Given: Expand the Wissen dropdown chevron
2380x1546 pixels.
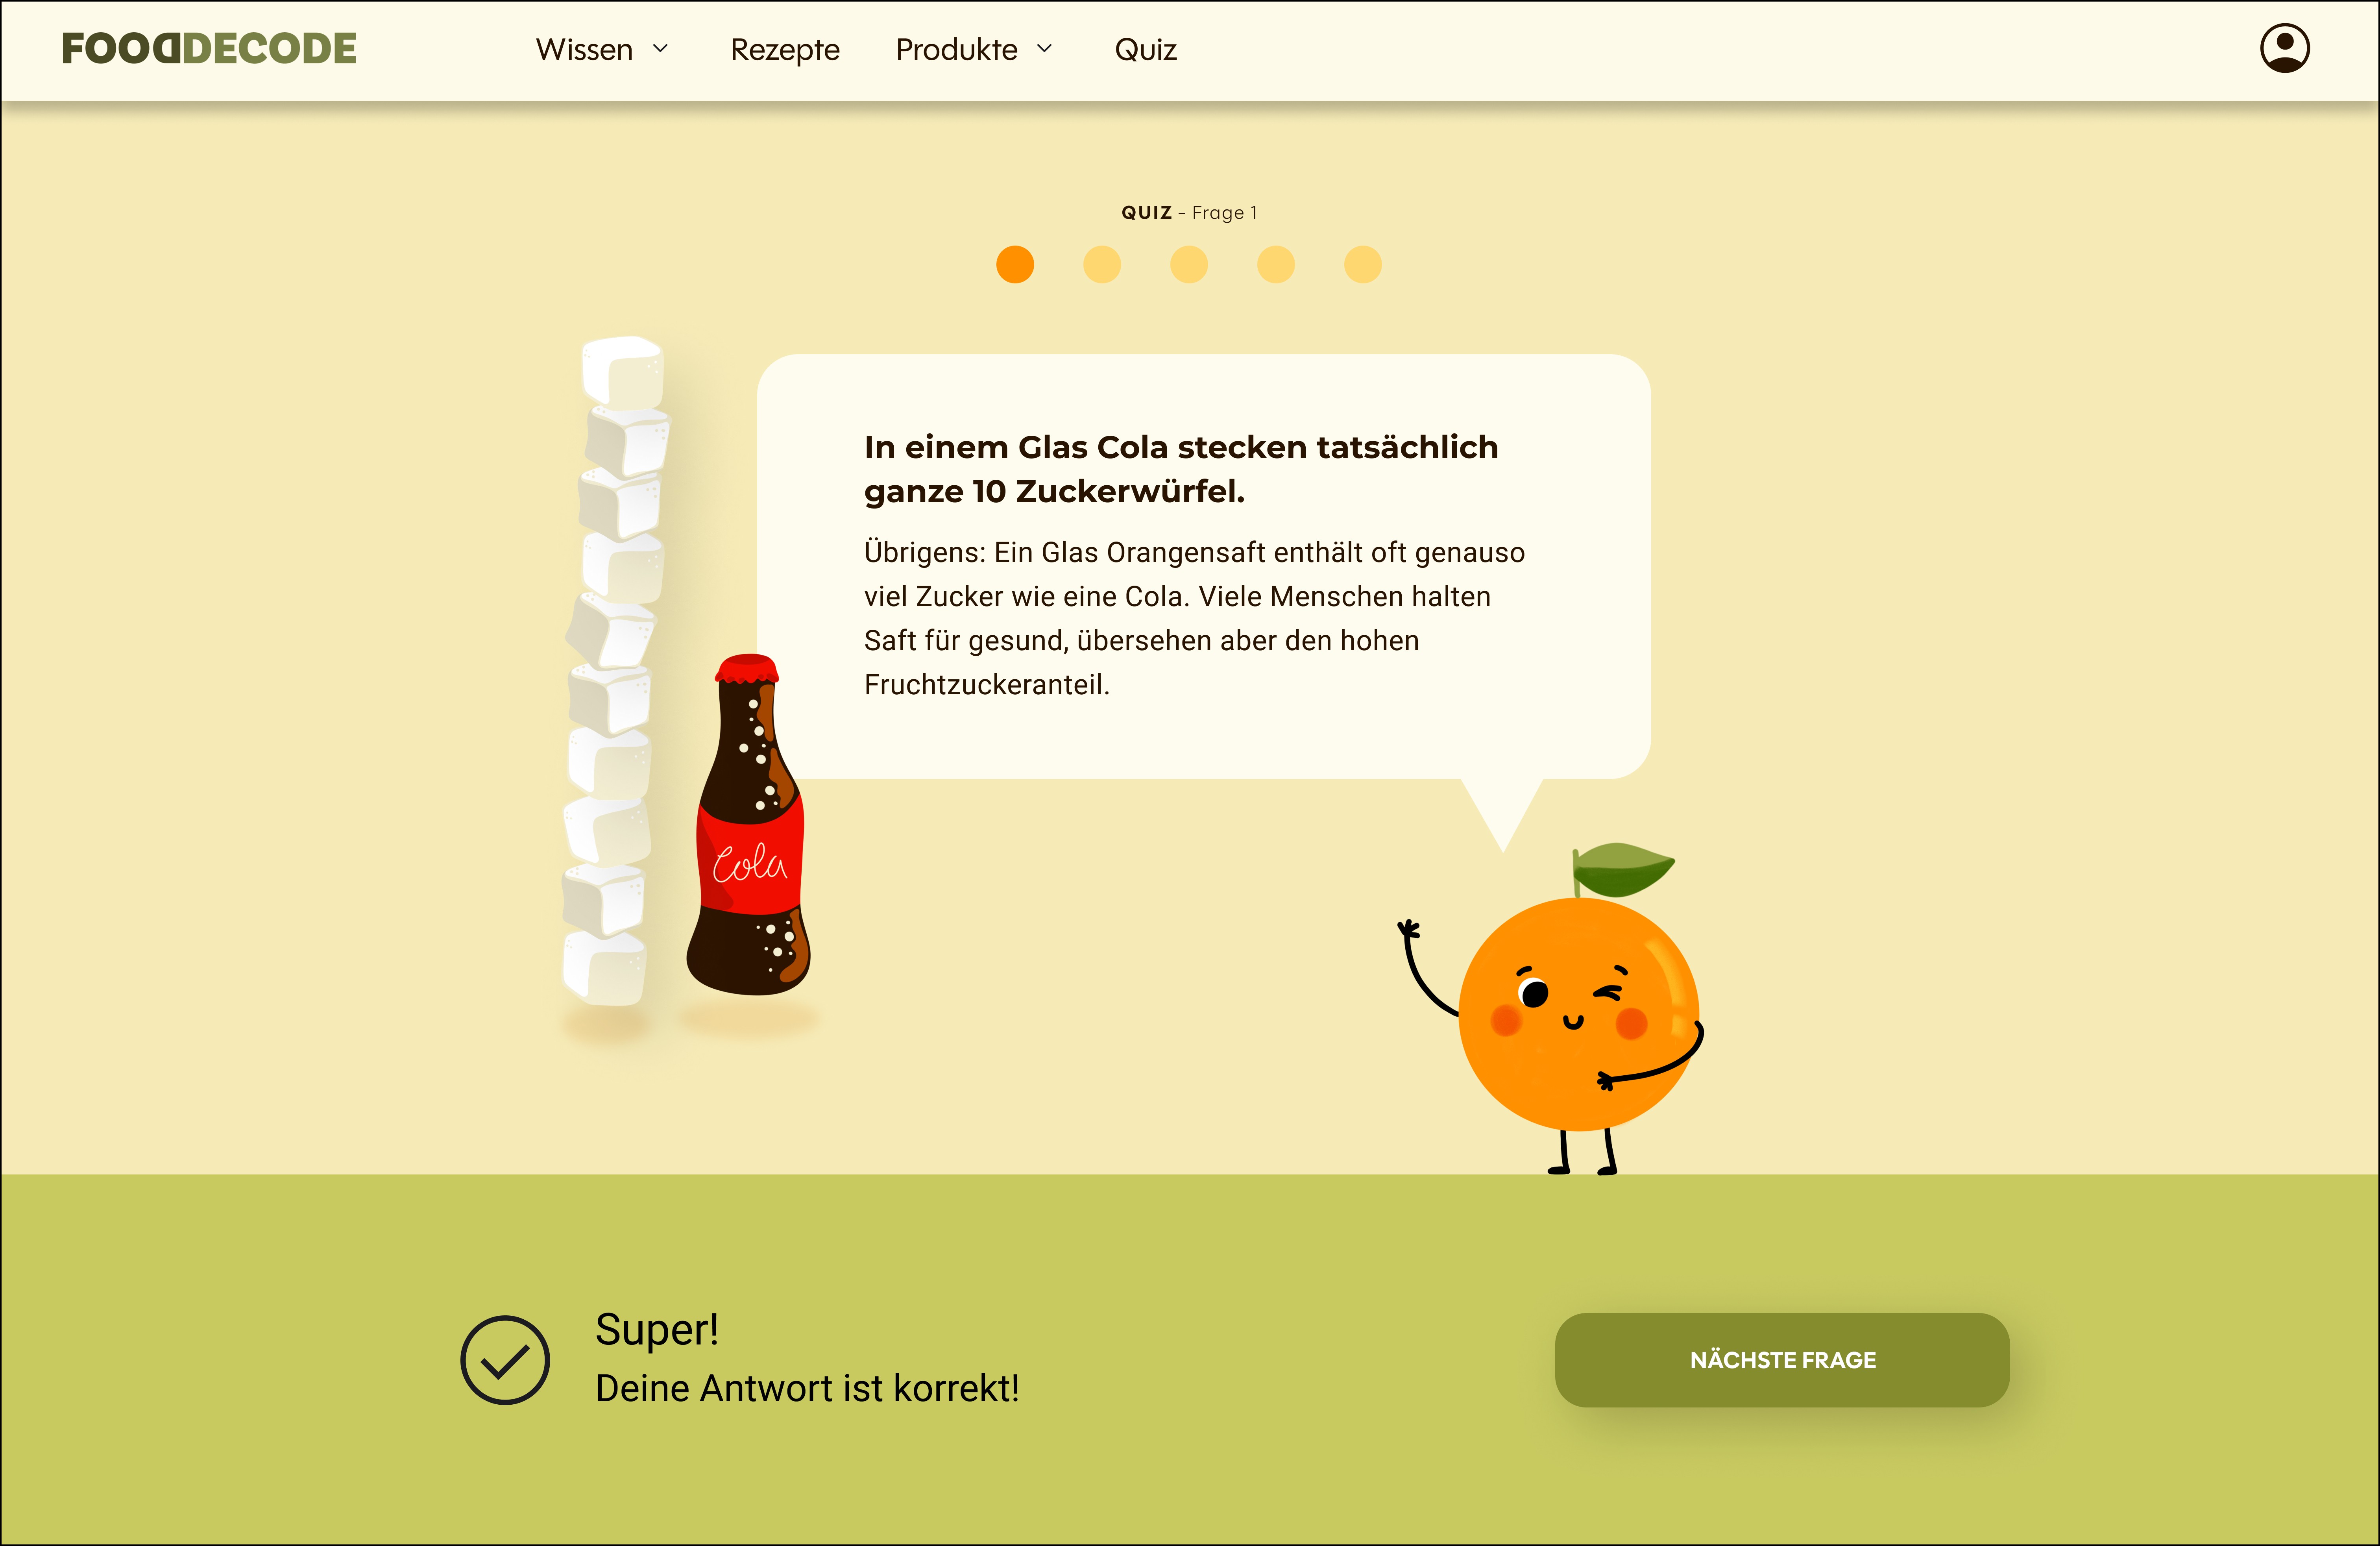Looking at the screenshot, I should [660, 49].
